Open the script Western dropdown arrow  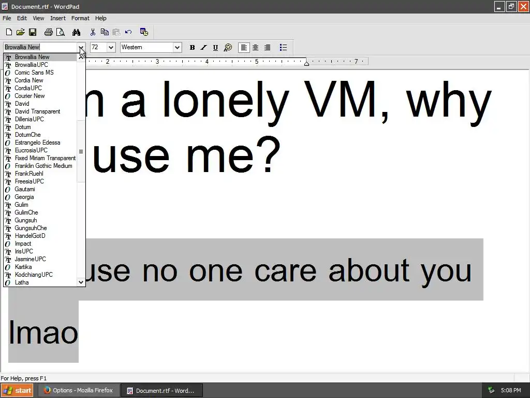tap(177, 47)
